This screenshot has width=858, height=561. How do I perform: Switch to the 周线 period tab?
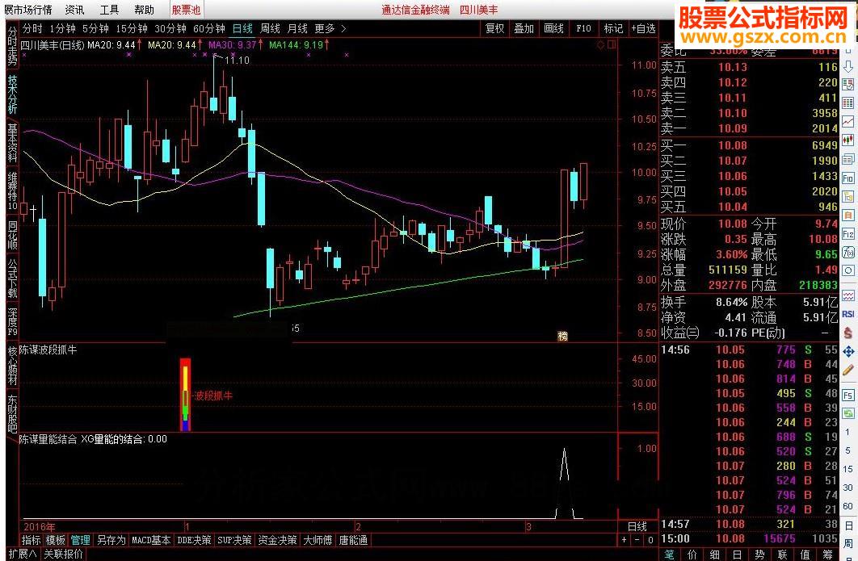(x=270, y=28)
